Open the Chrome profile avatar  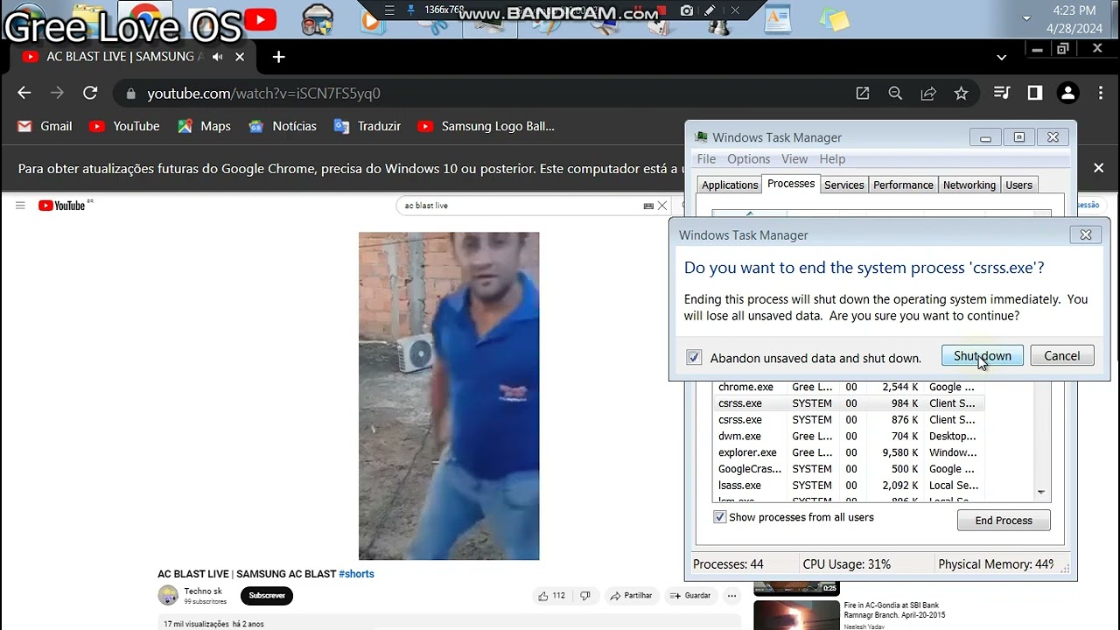(1067, 93)
